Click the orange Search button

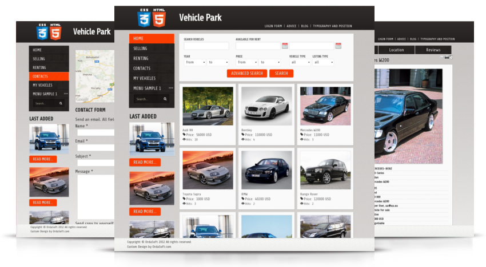(281, 74)
